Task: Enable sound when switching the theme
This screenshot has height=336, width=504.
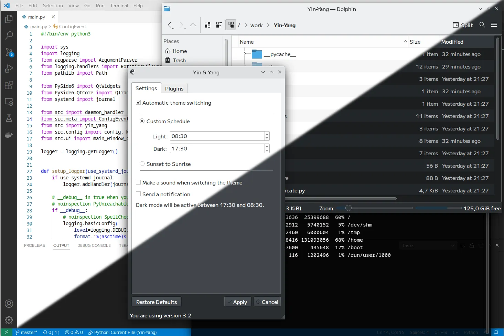Action: (138, 182)
